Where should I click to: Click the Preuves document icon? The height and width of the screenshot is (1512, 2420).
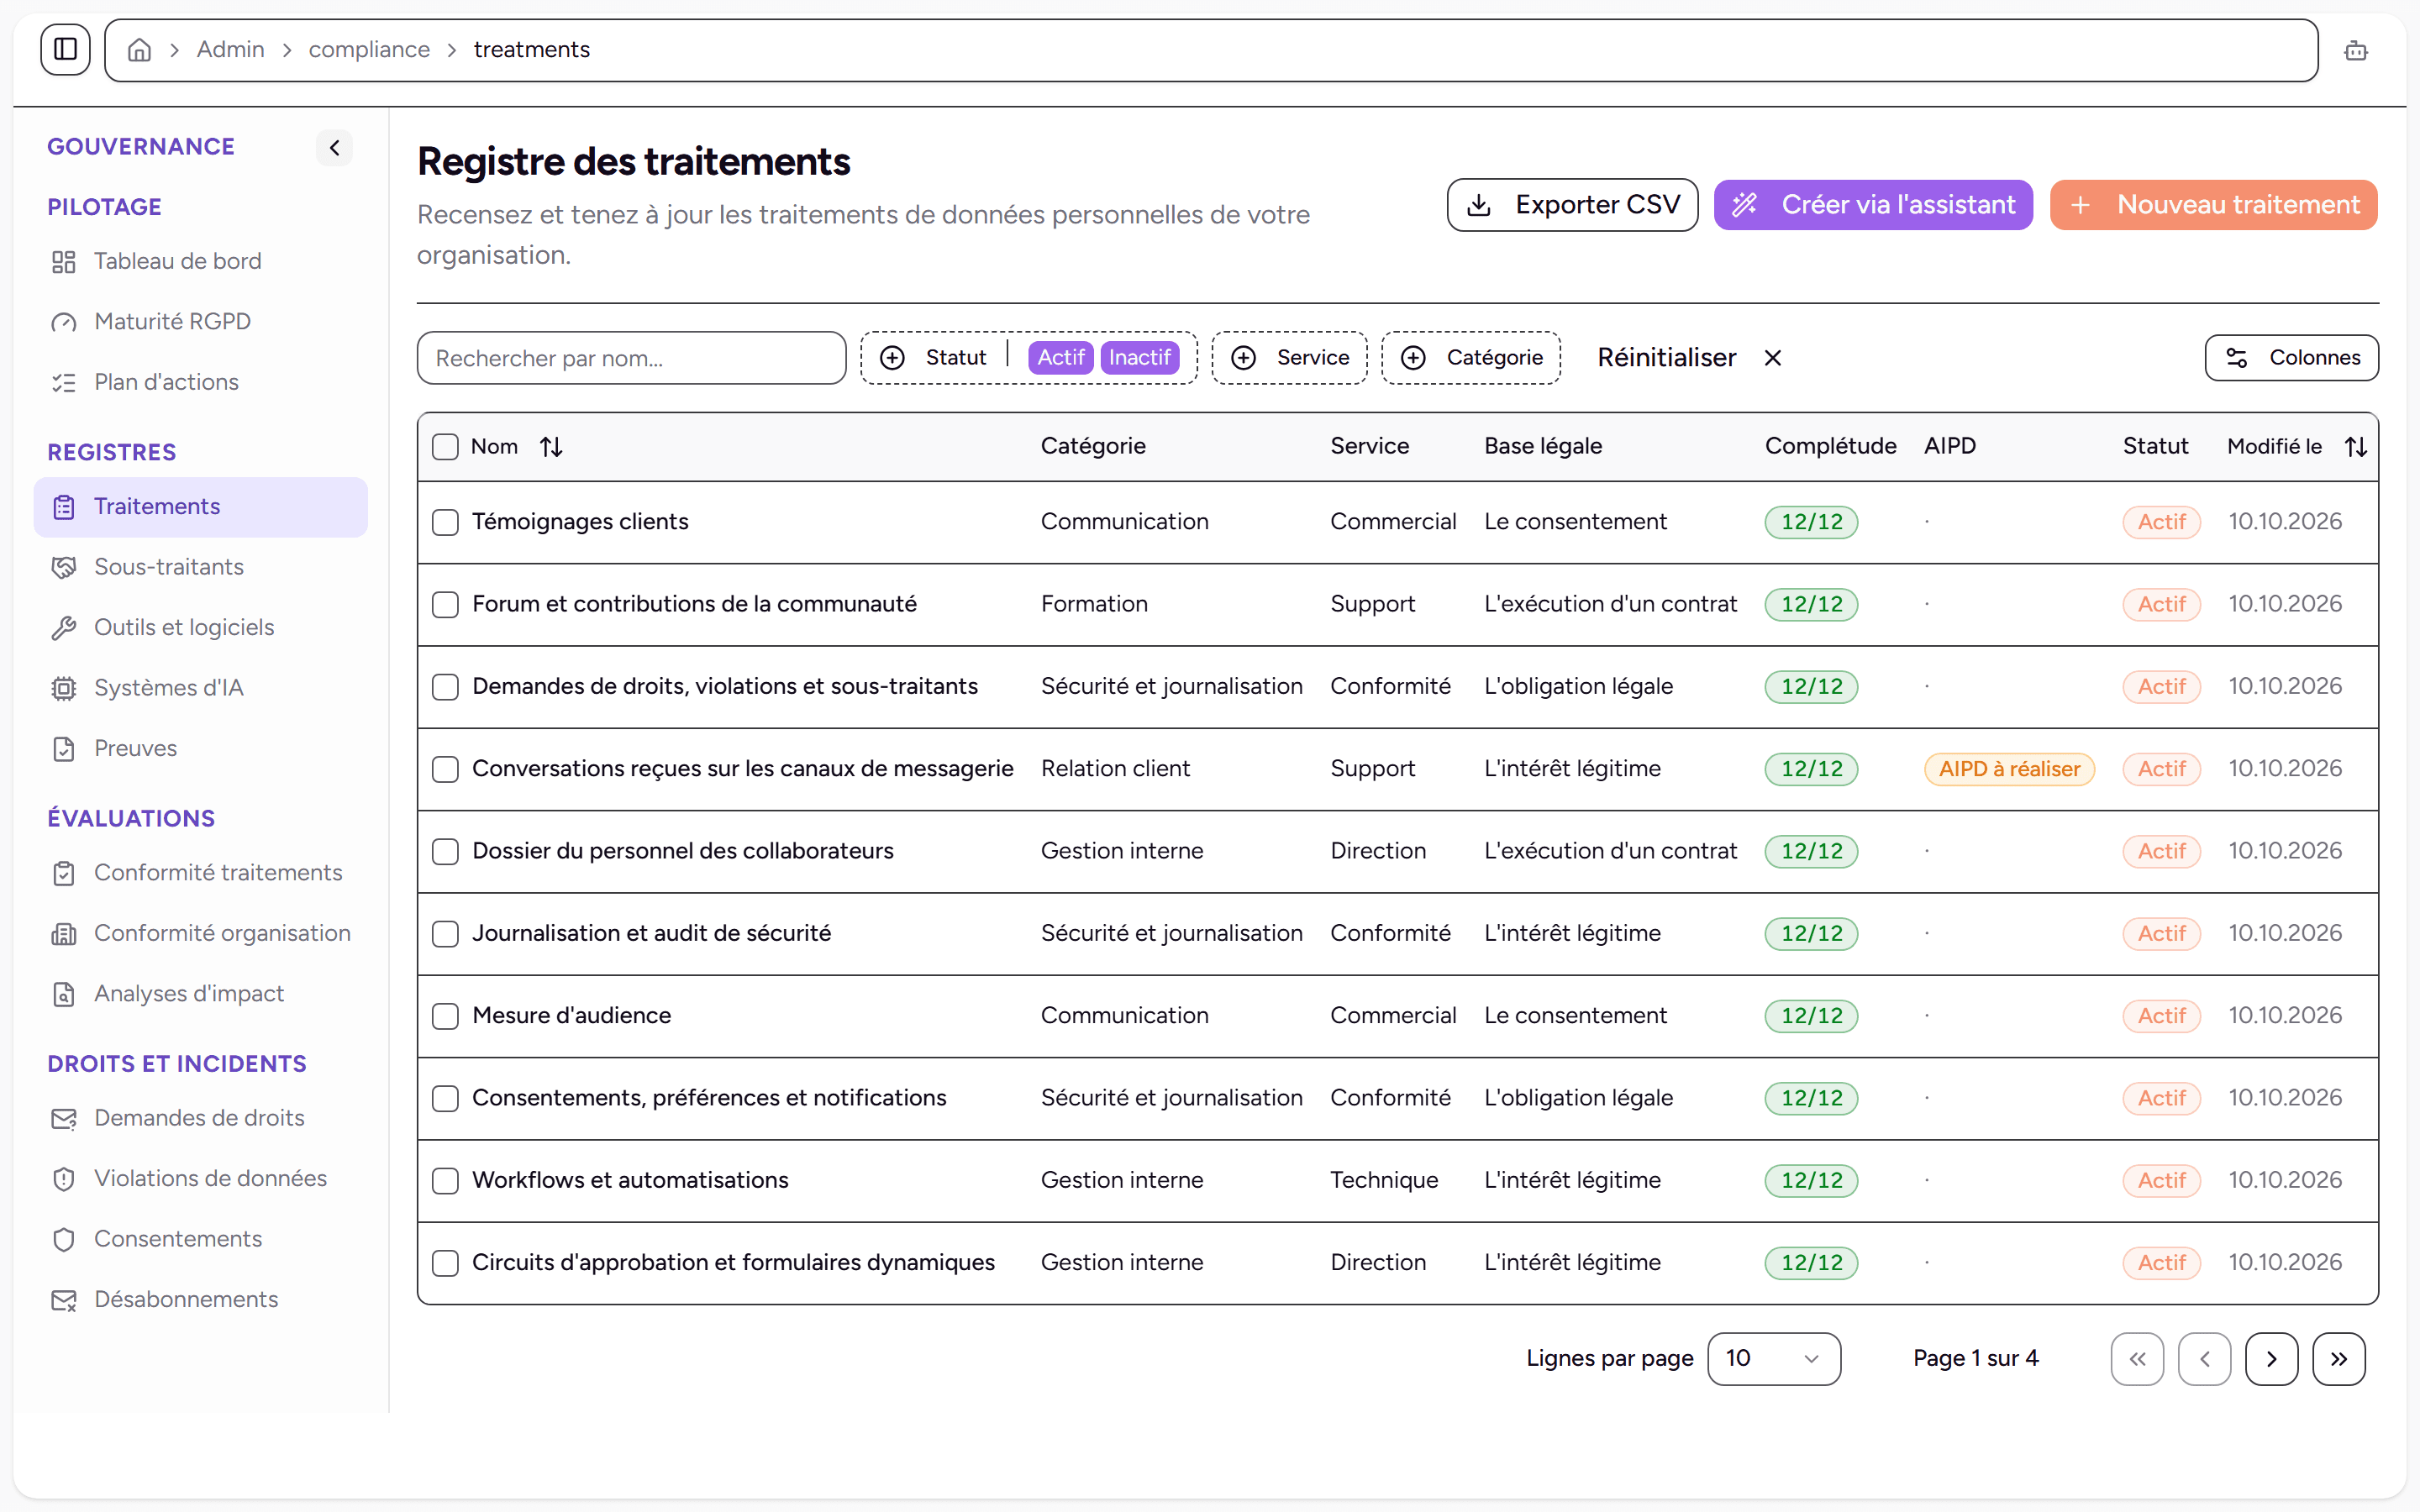pyautogui.click(x=64, y=749)
